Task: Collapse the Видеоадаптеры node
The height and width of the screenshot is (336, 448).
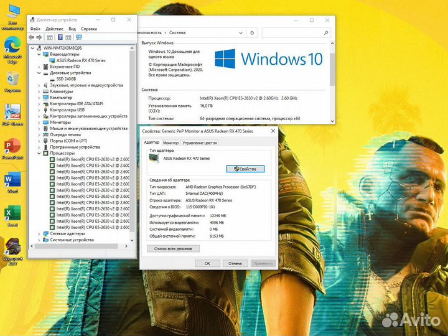Action: (39, 54)
